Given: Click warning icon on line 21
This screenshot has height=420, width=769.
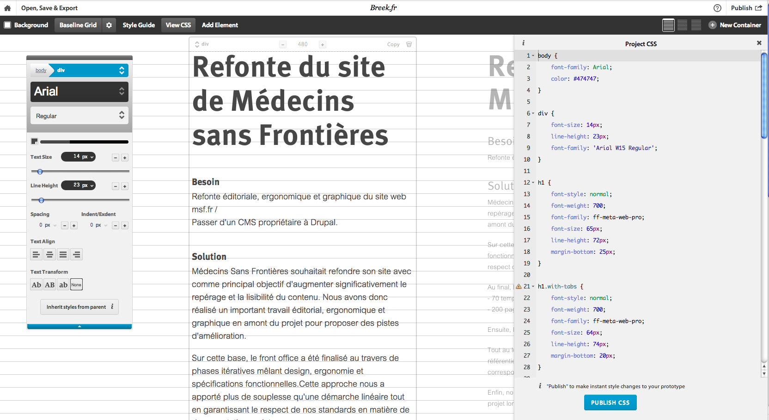Looking at the screenshot, I should tap(519, 286).
